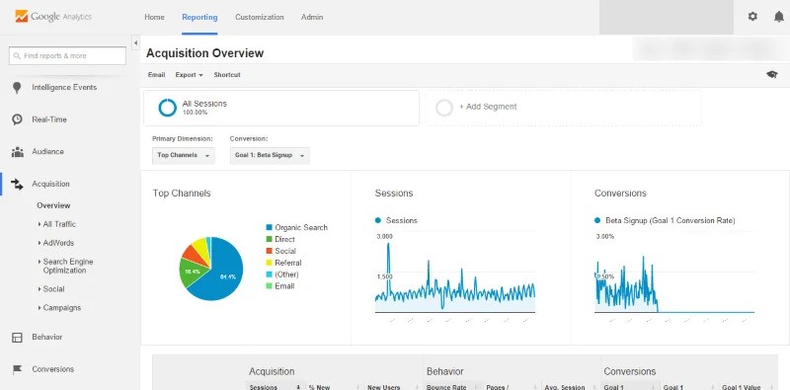Screen dimensions: 790x390
Task: Click the Social red legend swatch
Action: point(269,251)
